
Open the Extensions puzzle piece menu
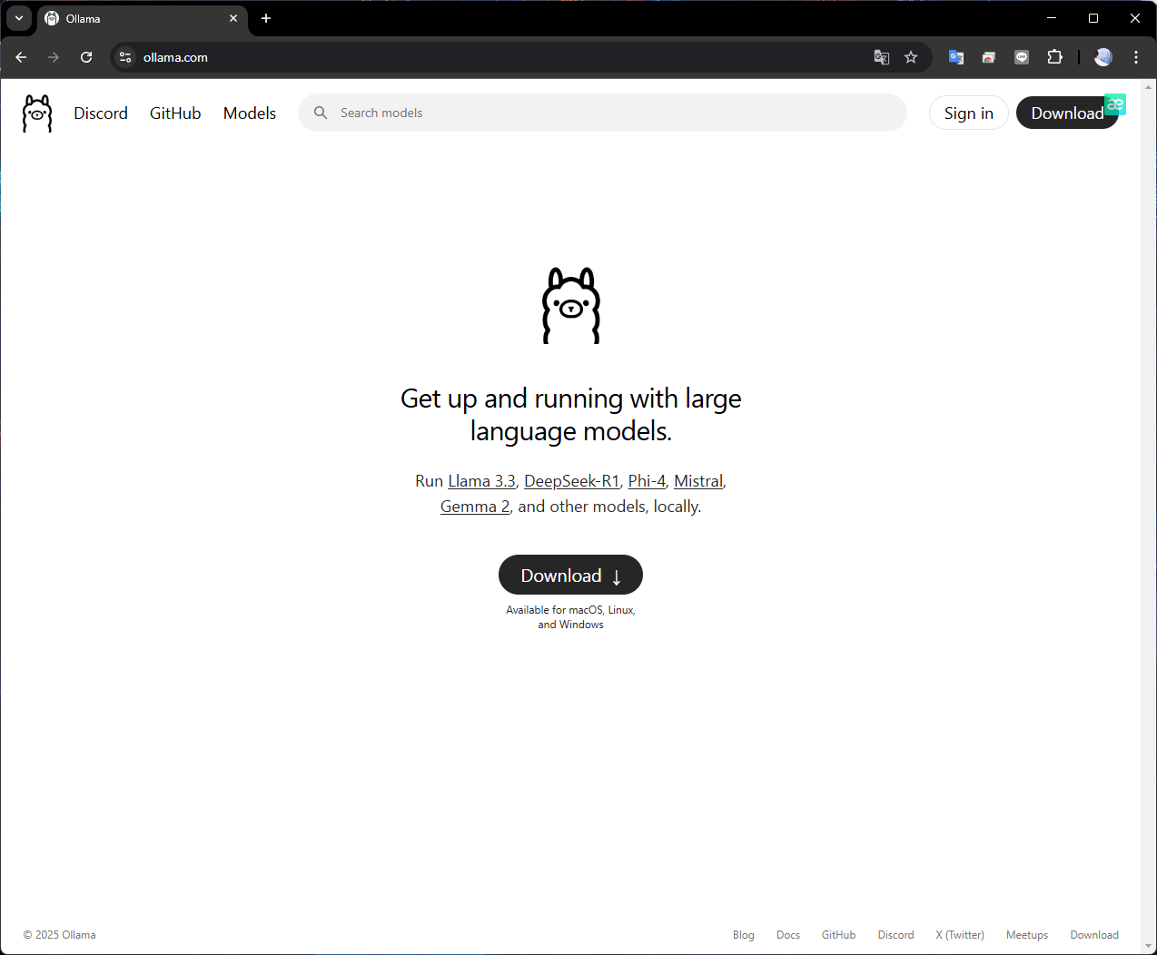click(x=1054, y=57)
